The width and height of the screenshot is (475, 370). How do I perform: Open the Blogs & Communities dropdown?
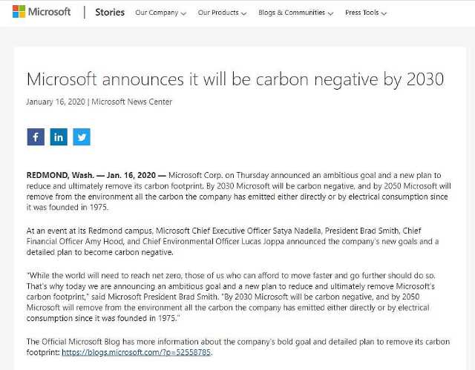coord(292,13)
